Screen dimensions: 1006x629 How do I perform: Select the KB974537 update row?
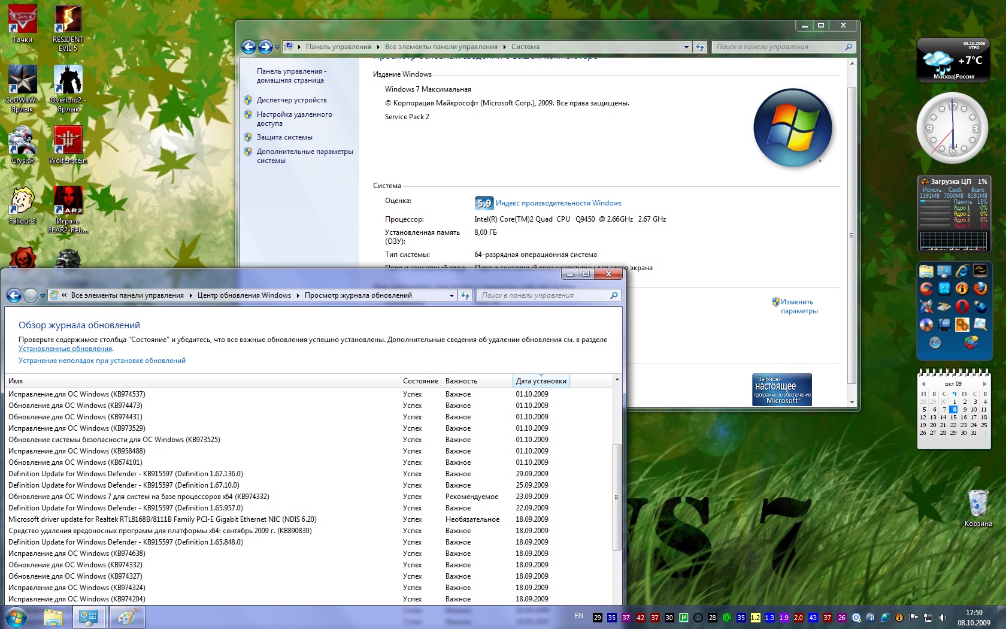click(x=308, y=394)
